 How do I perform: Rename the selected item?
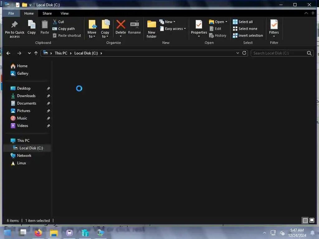click(134, 27)
